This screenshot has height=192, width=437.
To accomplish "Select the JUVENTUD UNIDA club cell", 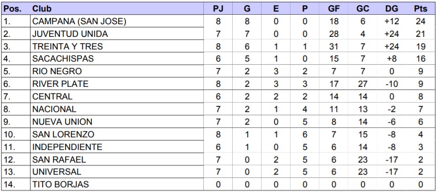I will point(117,34).
